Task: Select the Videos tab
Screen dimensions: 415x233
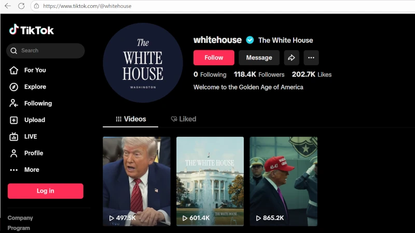Action: 131,119
